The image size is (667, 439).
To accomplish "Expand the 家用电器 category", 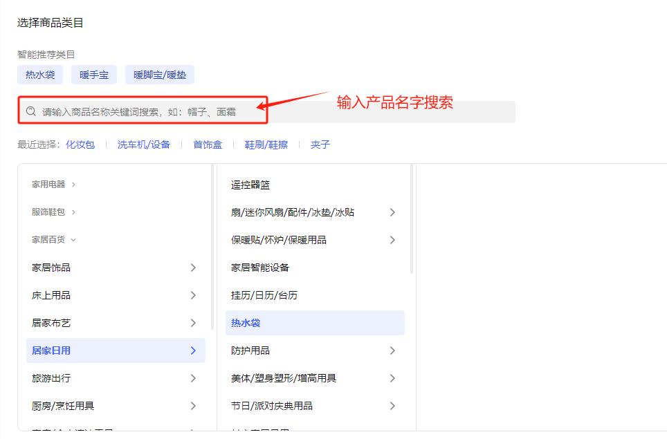I will (51, 185).
